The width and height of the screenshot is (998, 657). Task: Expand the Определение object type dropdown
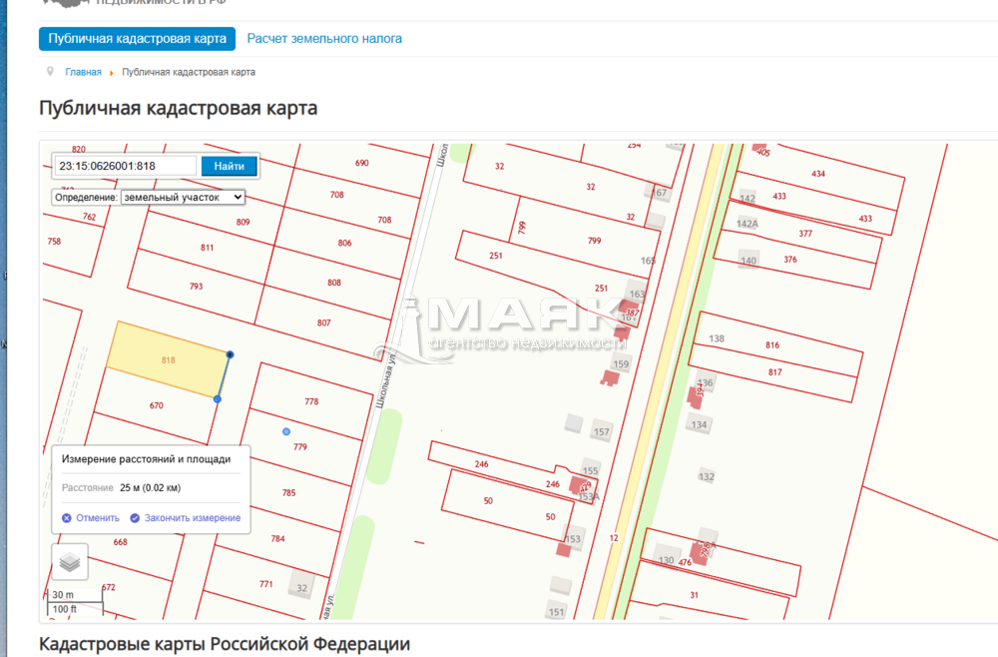pyautogui.click(x=183, y=198)
